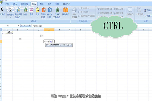Select column A header
The width and height of the screenshot is (152, 101).
coord(7,30)
